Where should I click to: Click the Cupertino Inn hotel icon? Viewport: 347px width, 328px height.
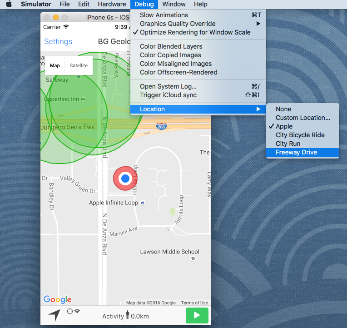(84, 99)
